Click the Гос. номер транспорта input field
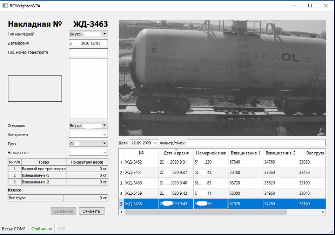335x235 pixels. tap(88, 52)
